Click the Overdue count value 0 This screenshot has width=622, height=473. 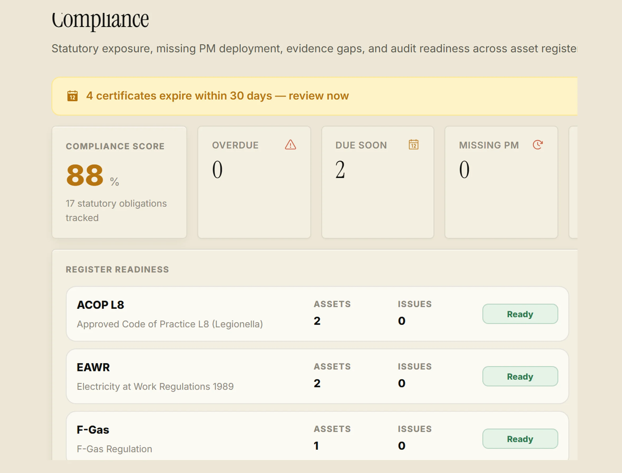pyautogui.click(x=217, y=170)
